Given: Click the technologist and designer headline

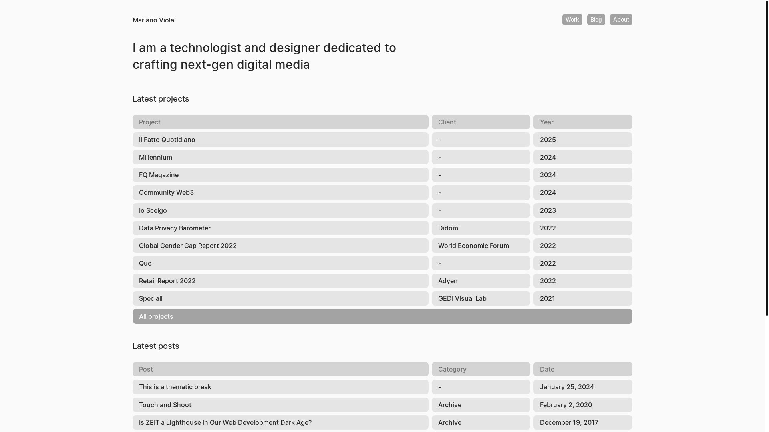Looking at the screenshot, I should tap(264, 56).
